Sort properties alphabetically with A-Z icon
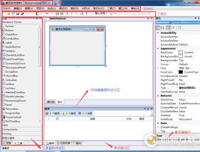 point(163,28)
